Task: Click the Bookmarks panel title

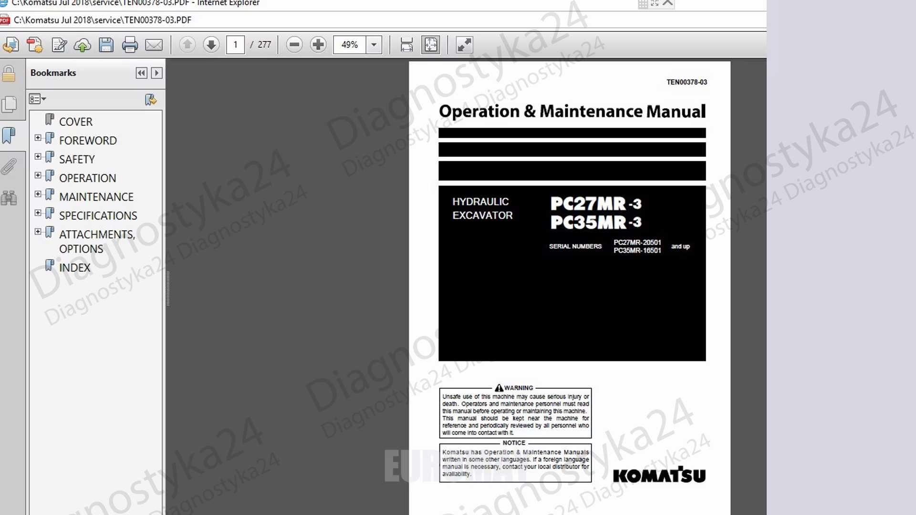Action: point(53,73)
